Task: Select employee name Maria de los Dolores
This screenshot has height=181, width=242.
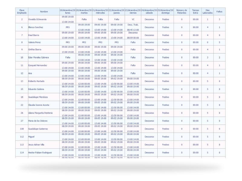Action: [x=38, y=121]
